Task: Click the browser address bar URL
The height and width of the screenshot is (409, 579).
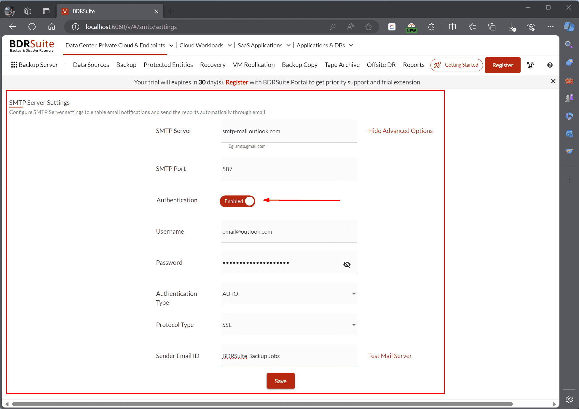Action: [131, 27]
